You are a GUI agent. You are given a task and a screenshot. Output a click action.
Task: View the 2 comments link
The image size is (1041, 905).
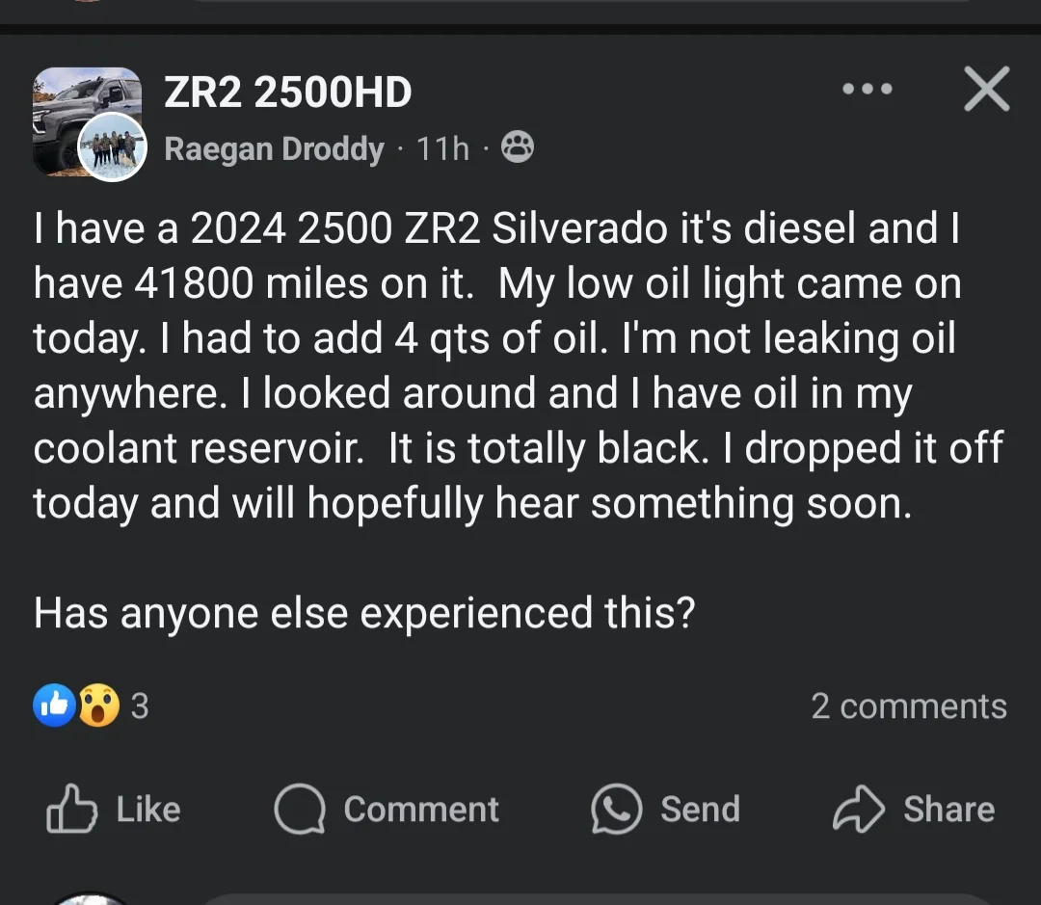[908, 706]
